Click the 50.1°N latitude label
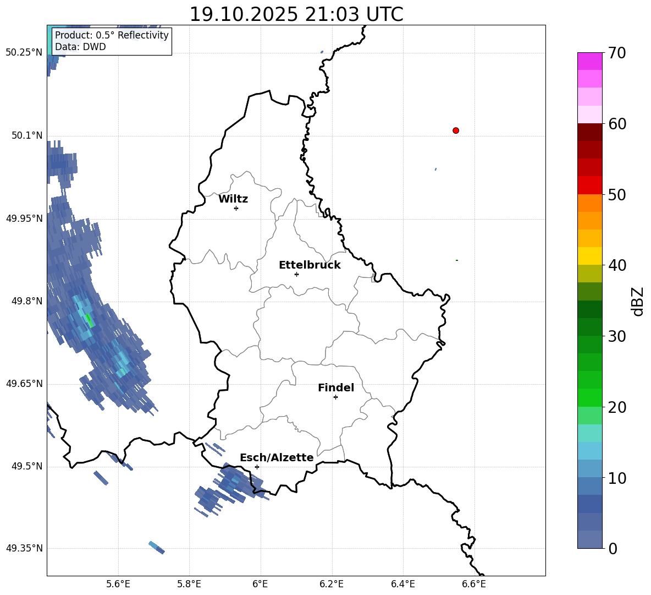The image size is (651, 595). tap(27, 135)
